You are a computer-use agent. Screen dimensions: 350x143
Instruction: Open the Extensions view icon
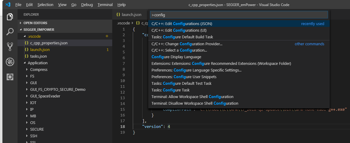tap(10, 77)
